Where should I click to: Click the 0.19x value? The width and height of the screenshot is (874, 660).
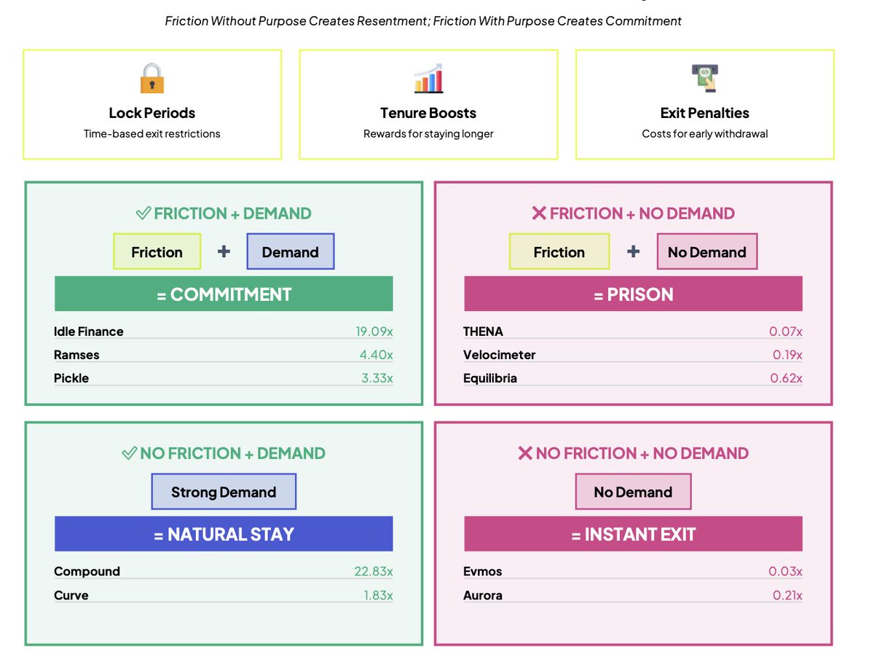coord(787,355)
